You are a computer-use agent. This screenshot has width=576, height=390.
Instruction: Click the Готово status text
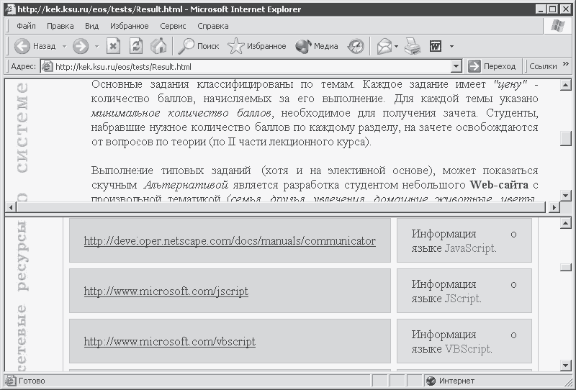(x=32, y=381)
